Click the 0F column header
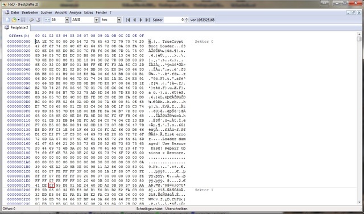 tap(142, 36)
